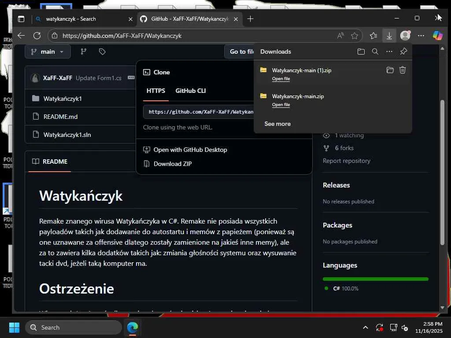The width and height of the screenshot is (451, 338).
Task: Open a new browser tab
Action: click(x=250, y=19)
